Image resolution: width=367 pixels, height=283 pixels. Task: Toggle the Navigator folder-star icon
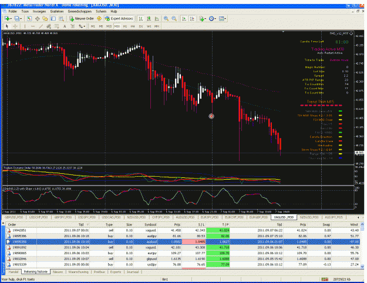tap(45, 18)
